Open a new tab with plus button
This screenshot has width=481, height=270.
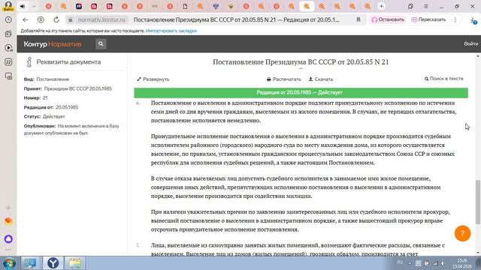click(381, 6)
